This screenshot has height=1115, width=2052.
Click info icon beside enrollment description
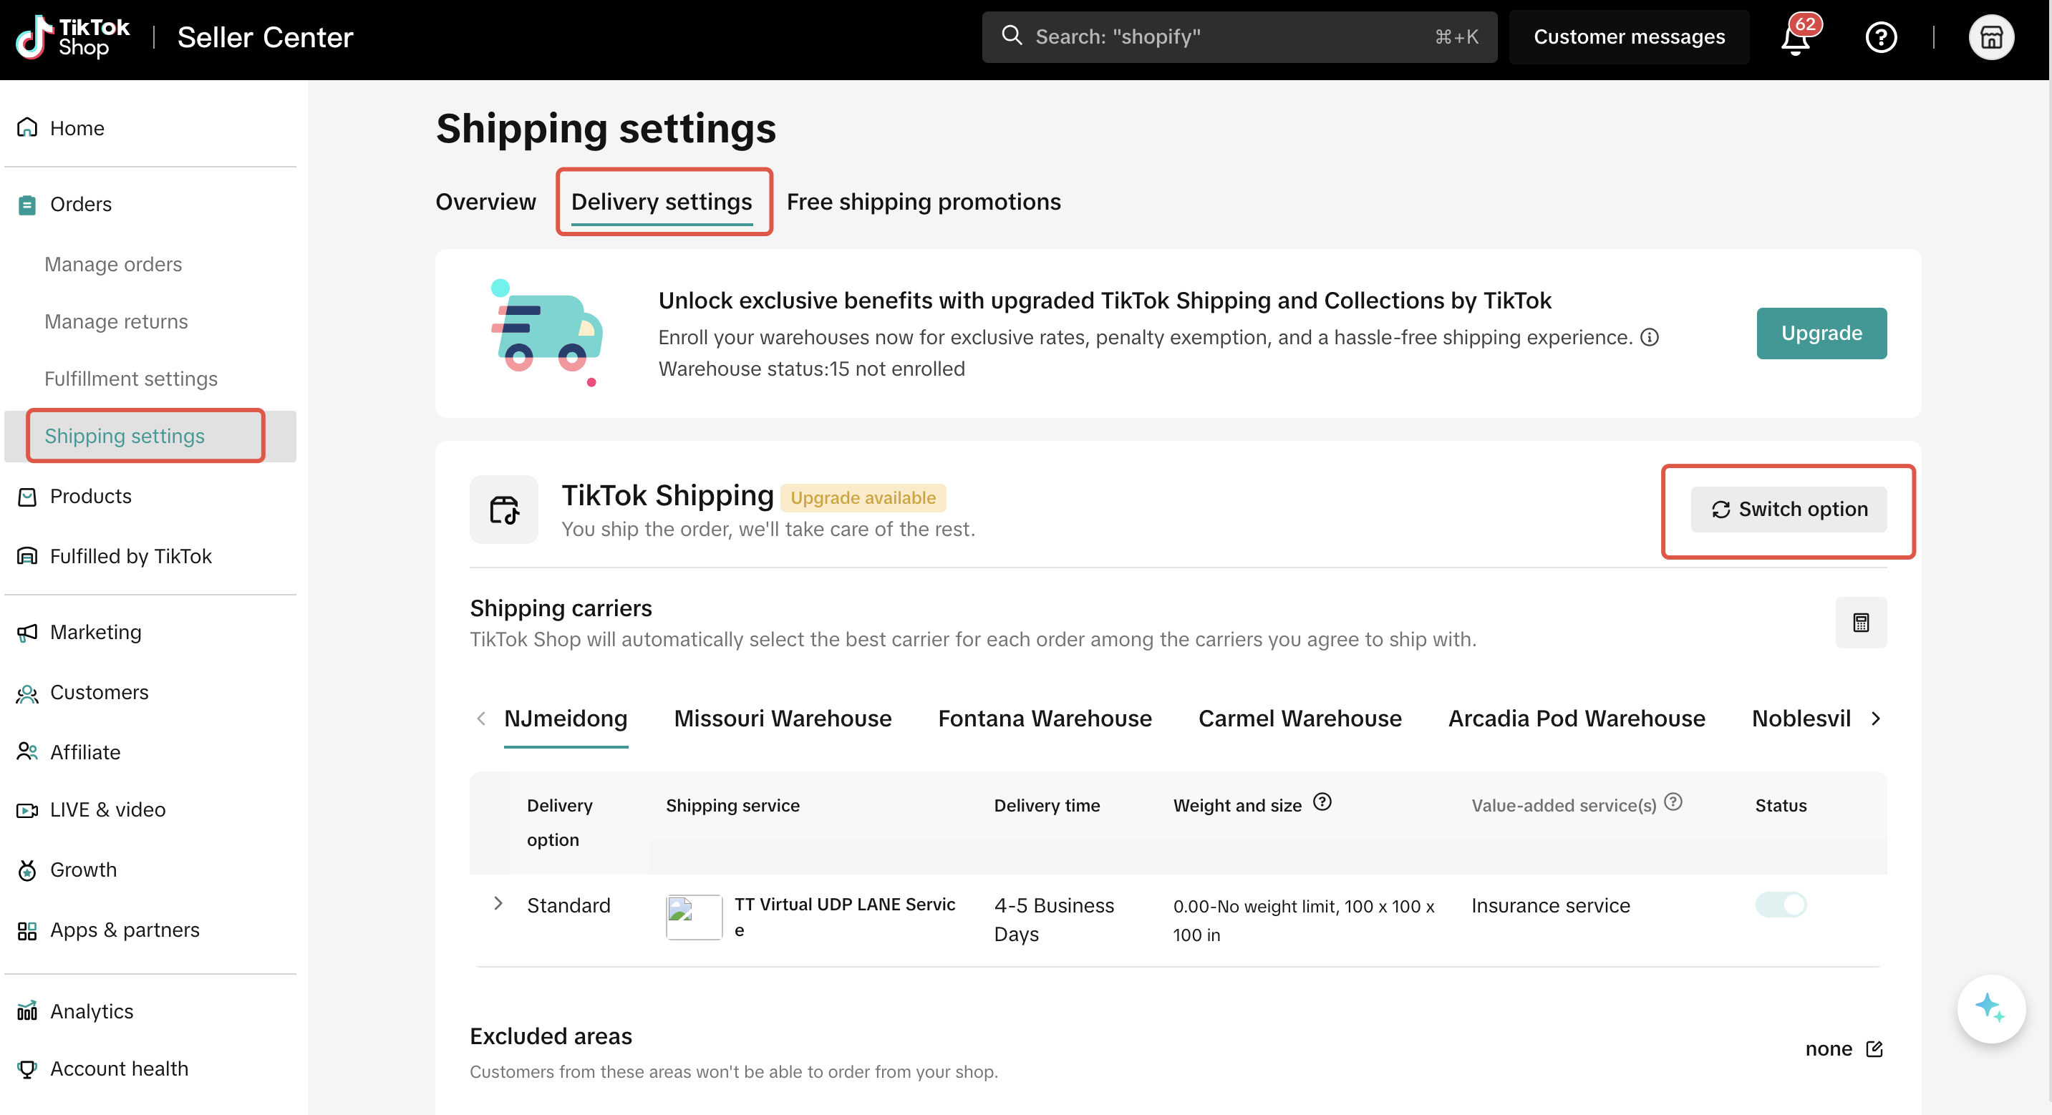(x=1650, y=338)
